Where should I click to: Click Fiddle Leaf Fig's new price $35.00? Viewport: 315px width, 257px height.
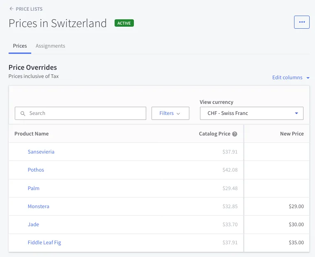click(296, 243)
